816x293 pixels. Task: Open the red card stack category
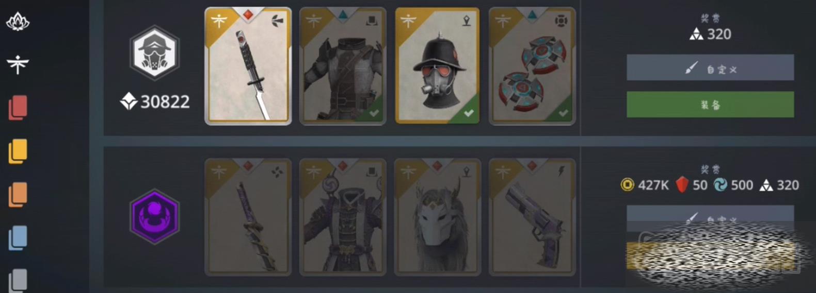(x=18, y=108)
